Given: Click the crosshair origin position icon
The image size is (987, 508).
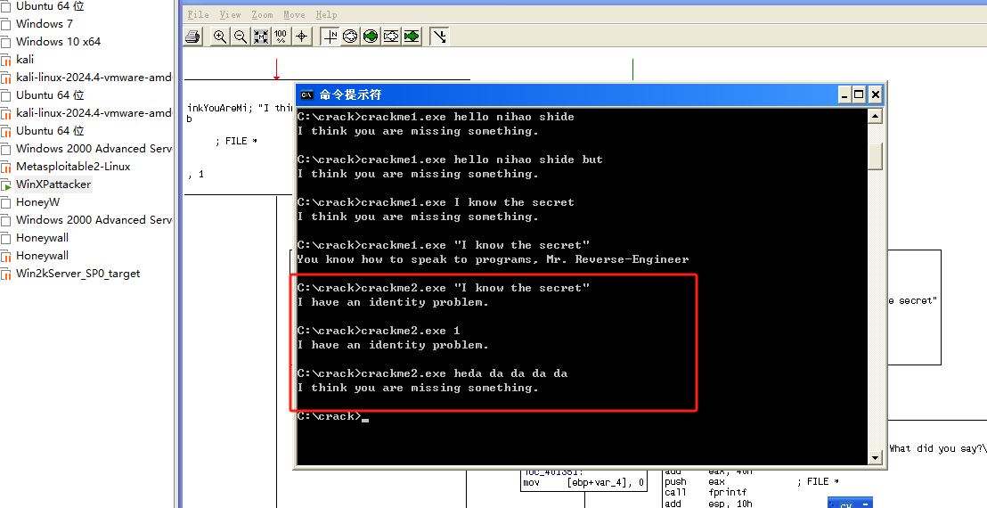Looking at the screenshot, I should [x=301, y=37].
